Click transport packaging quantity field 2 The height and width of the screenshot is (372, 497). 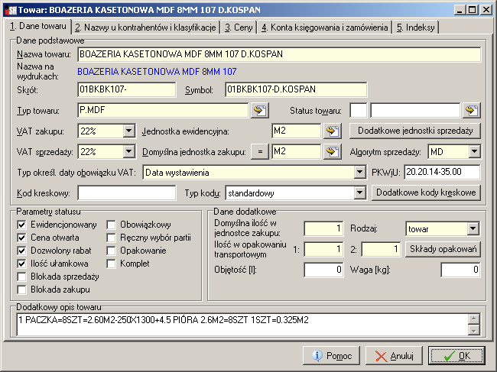click(381, 249)
